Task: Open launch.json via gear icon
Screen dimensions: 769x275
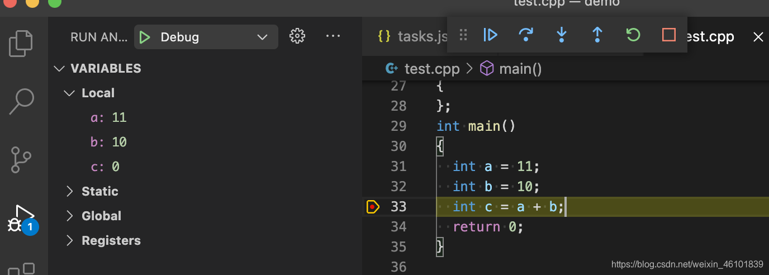Action: pyautogui.click(x=297, y=36)
